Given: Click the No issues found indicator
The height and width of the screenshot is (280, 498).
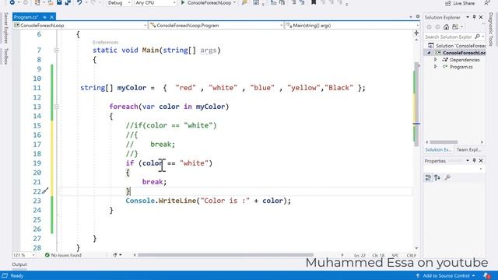Looking at the screenshot, I should pos(63,255).
